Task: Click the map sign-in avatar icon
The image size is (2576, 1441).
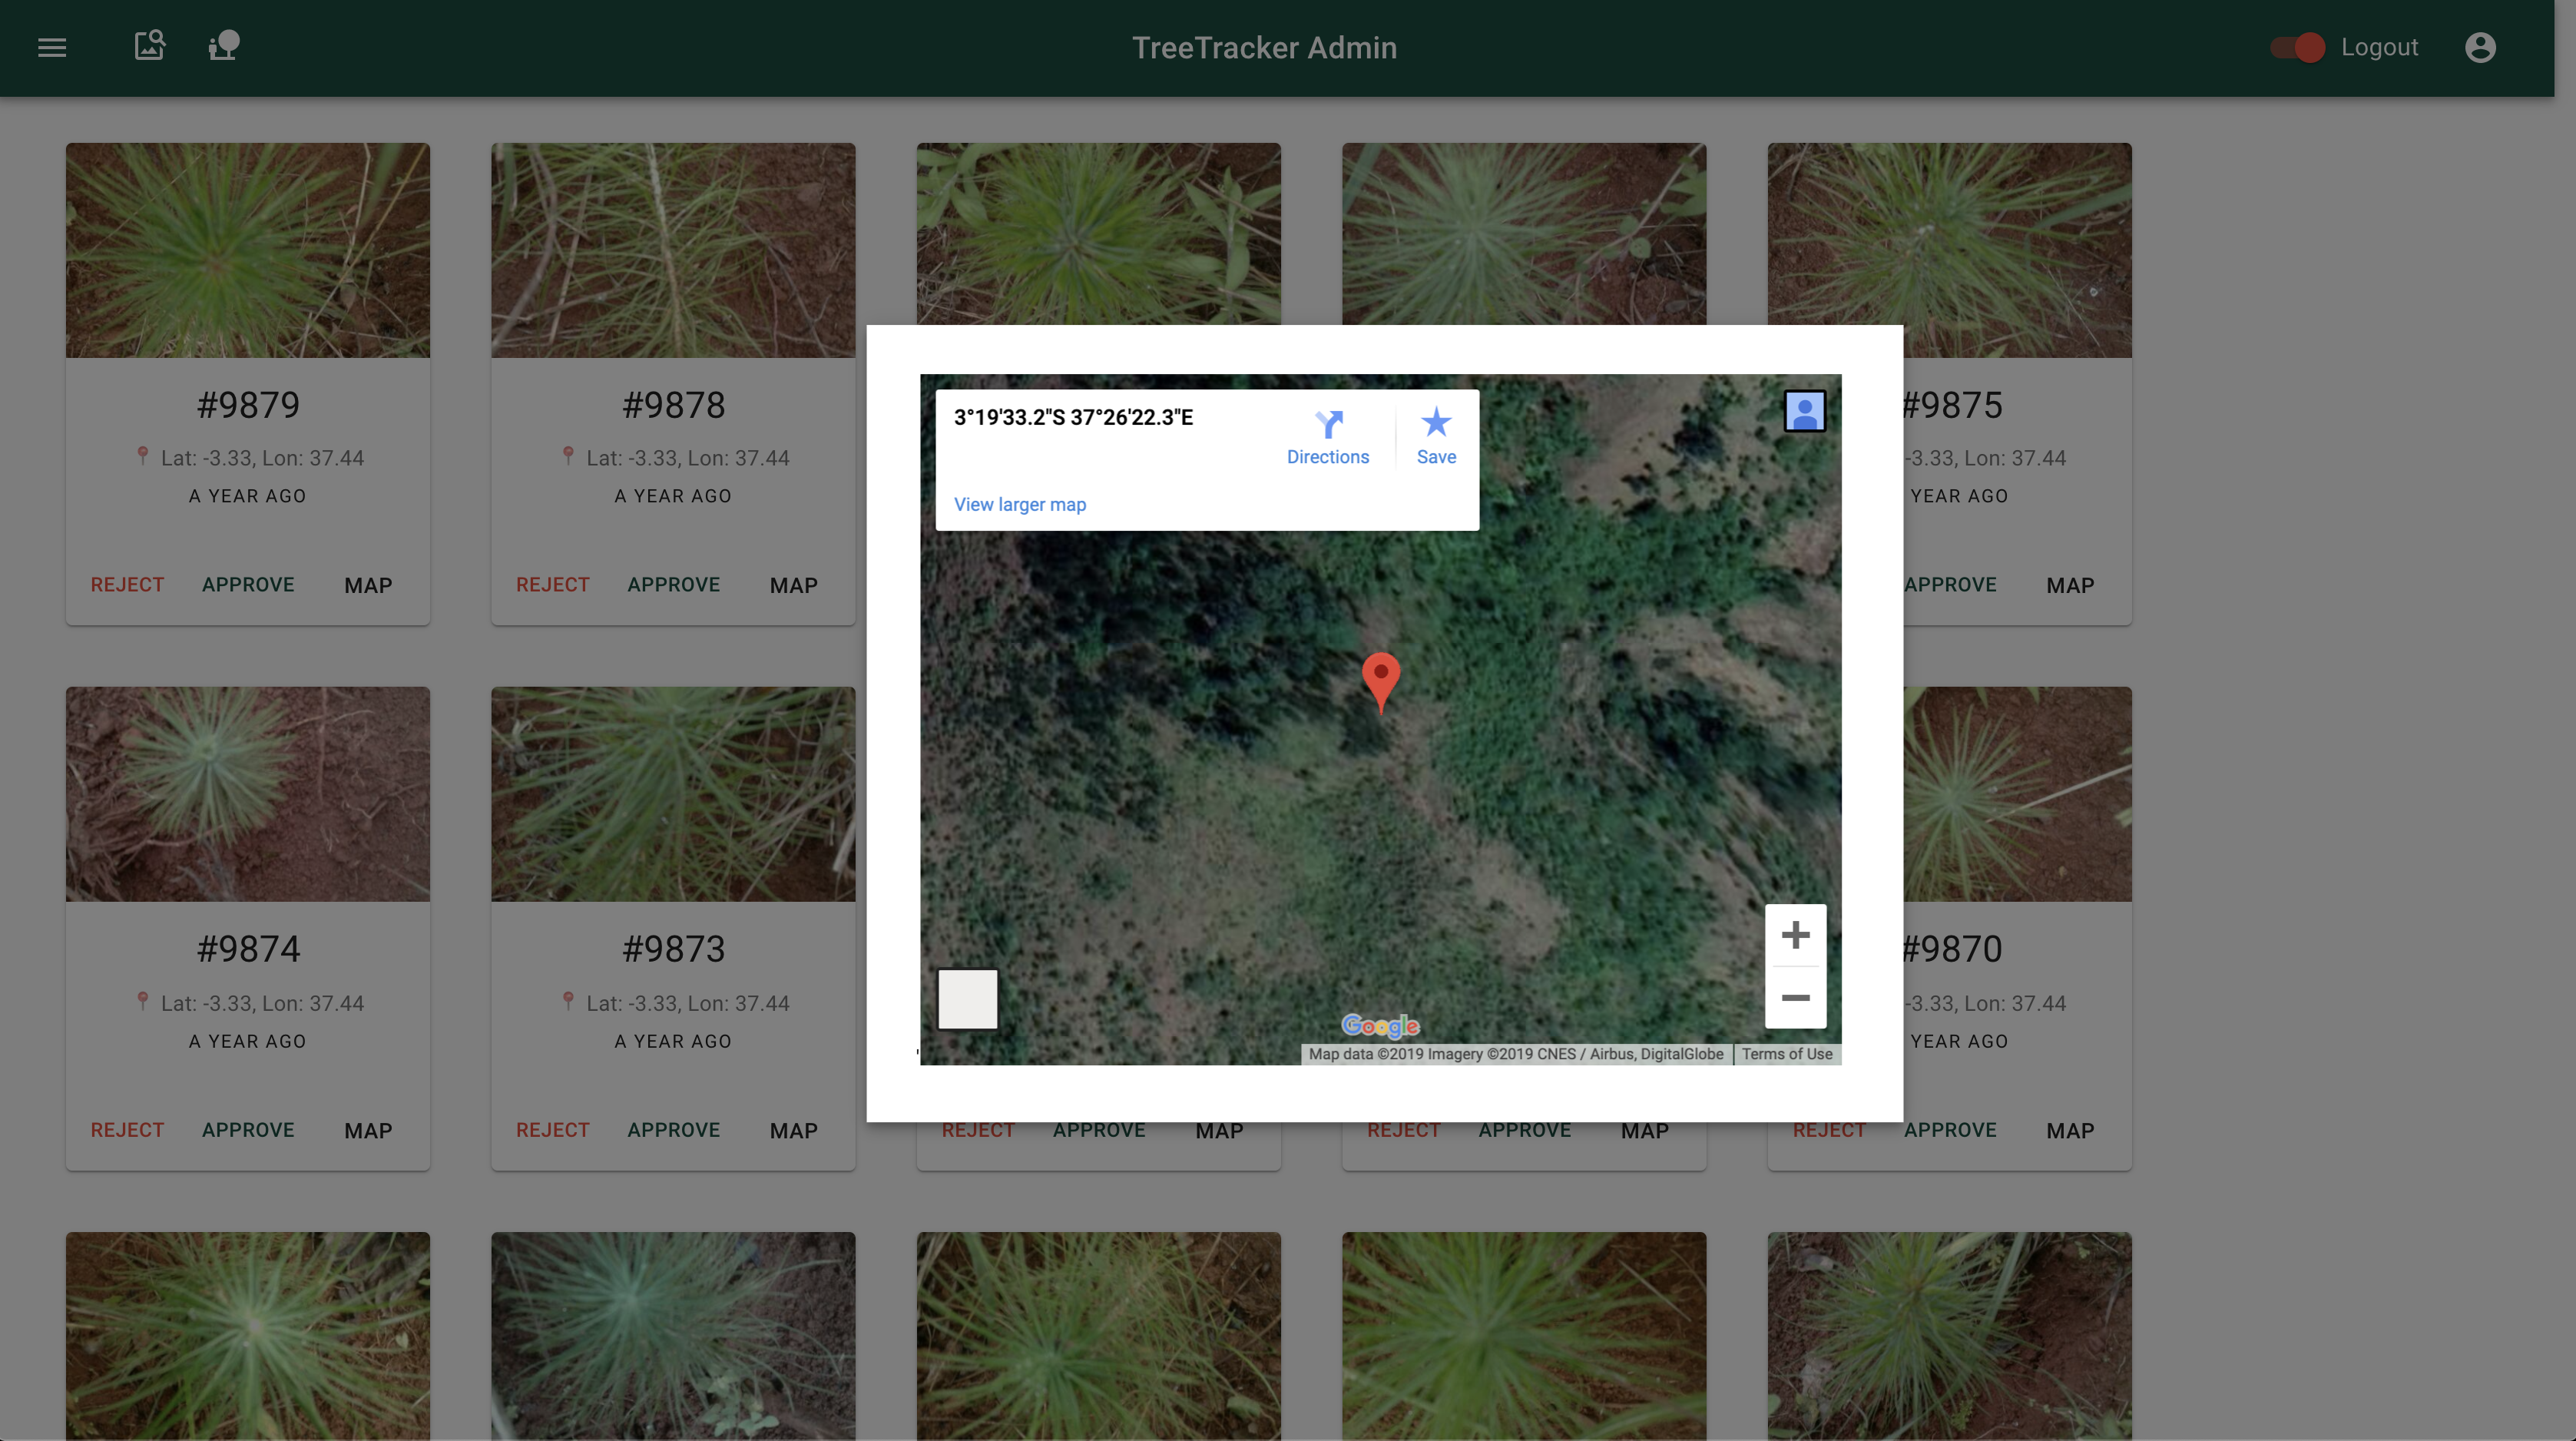Action: [x=1804, y=411]
